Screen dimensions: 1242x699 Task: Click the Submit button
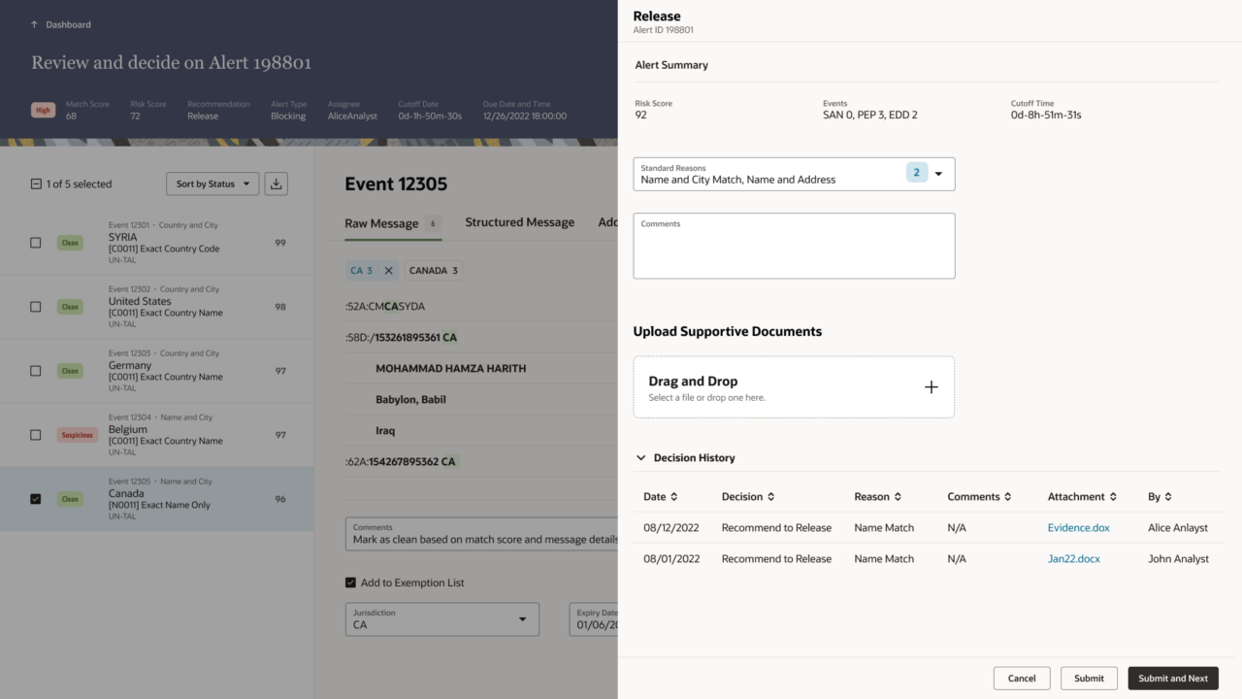(x=1089, y=679)
